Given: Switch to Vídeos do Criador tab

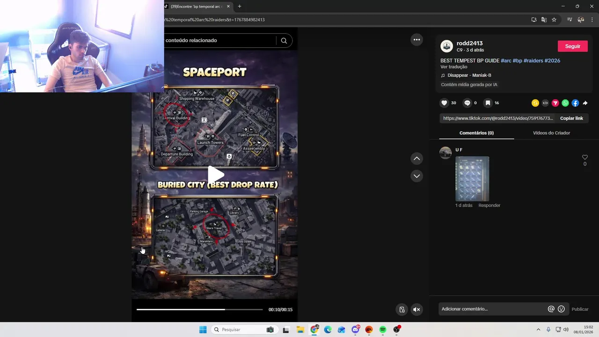Looking at the screenshot, I should tap(551, 133).
